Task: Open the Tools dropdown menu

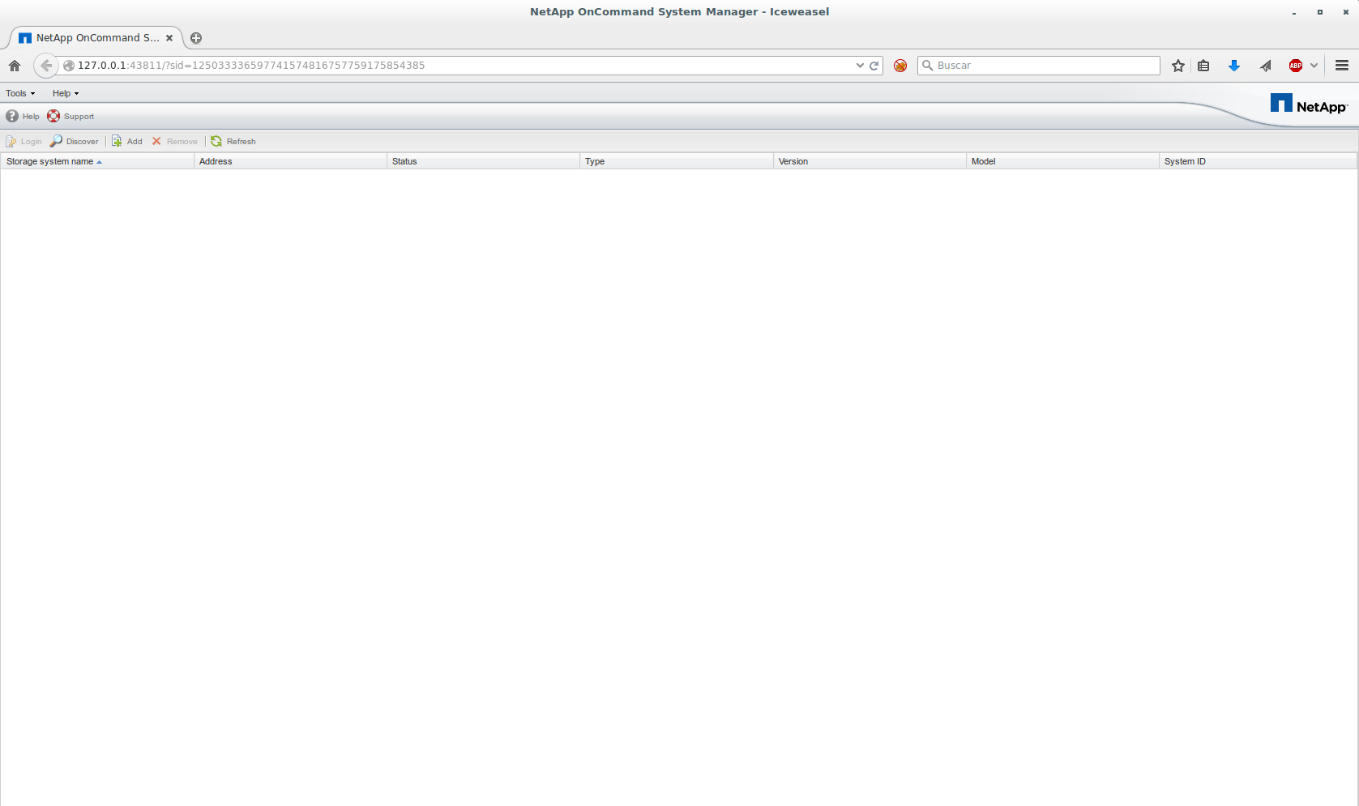Action: [x=20, y=93]
